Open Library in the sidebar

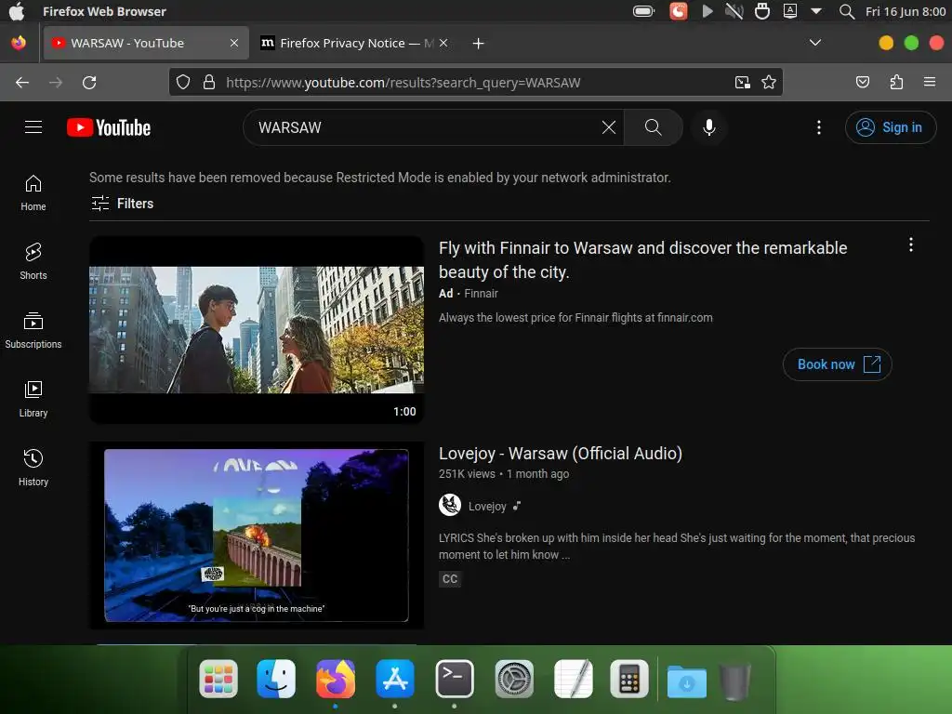tap(33, 399)
